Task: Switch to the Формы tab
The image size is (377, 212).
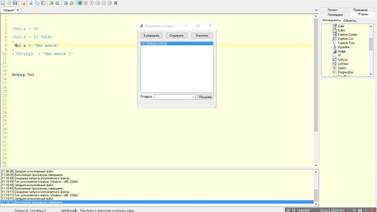Action: point(363,14)
